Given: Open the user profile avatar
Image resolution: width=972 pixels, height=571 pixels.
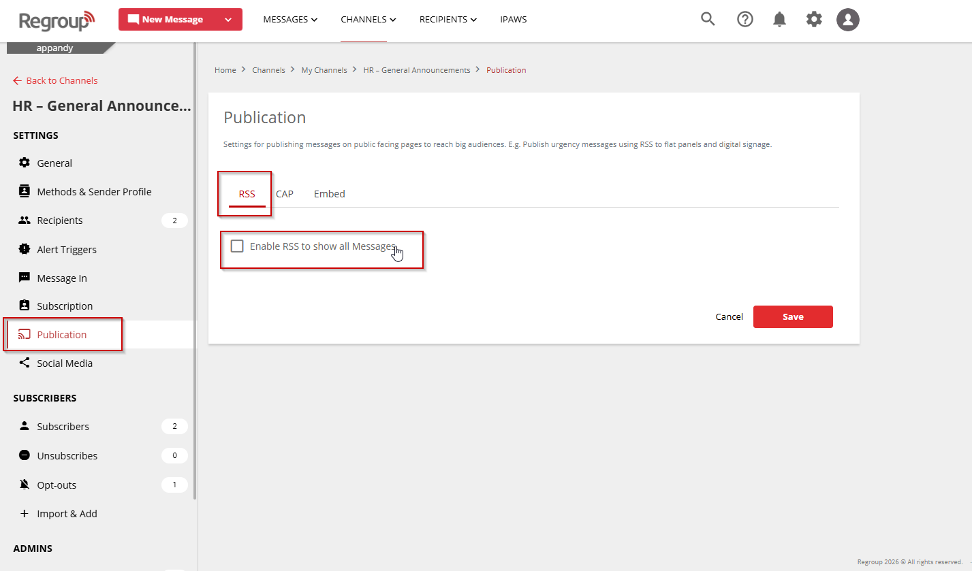Looking at the screenshot, I should pos(848,20).
